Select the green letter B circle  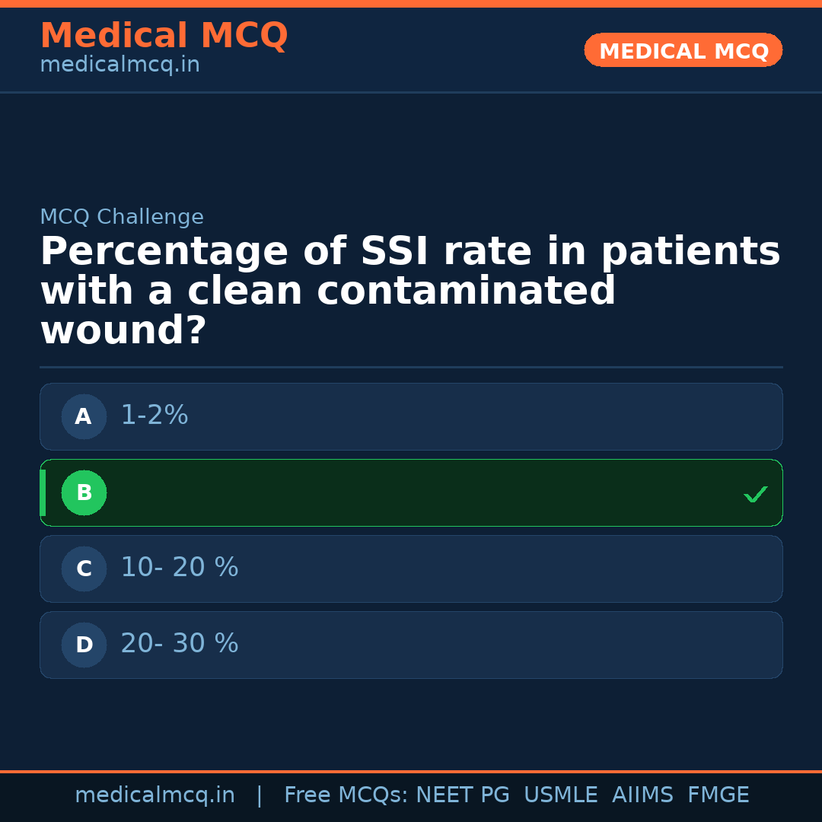pyautogui.click(x=84, y=492)
